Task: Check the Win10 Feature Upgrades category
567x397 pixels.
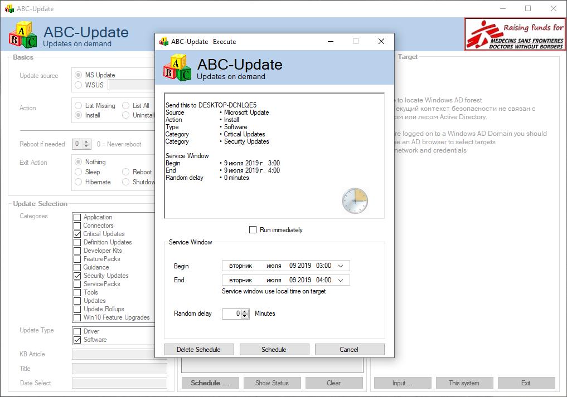Action: point(77,317)
